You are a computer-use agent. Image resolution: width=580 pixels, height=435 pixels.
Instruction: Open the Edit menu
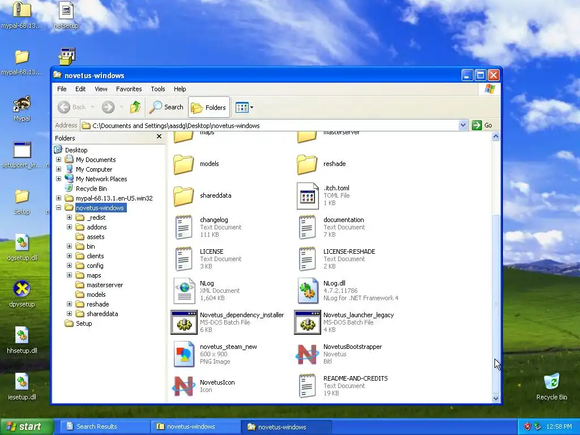[80, 89]
